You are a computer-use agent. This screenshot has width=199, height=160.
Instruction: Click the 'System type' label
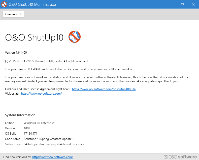13,144
